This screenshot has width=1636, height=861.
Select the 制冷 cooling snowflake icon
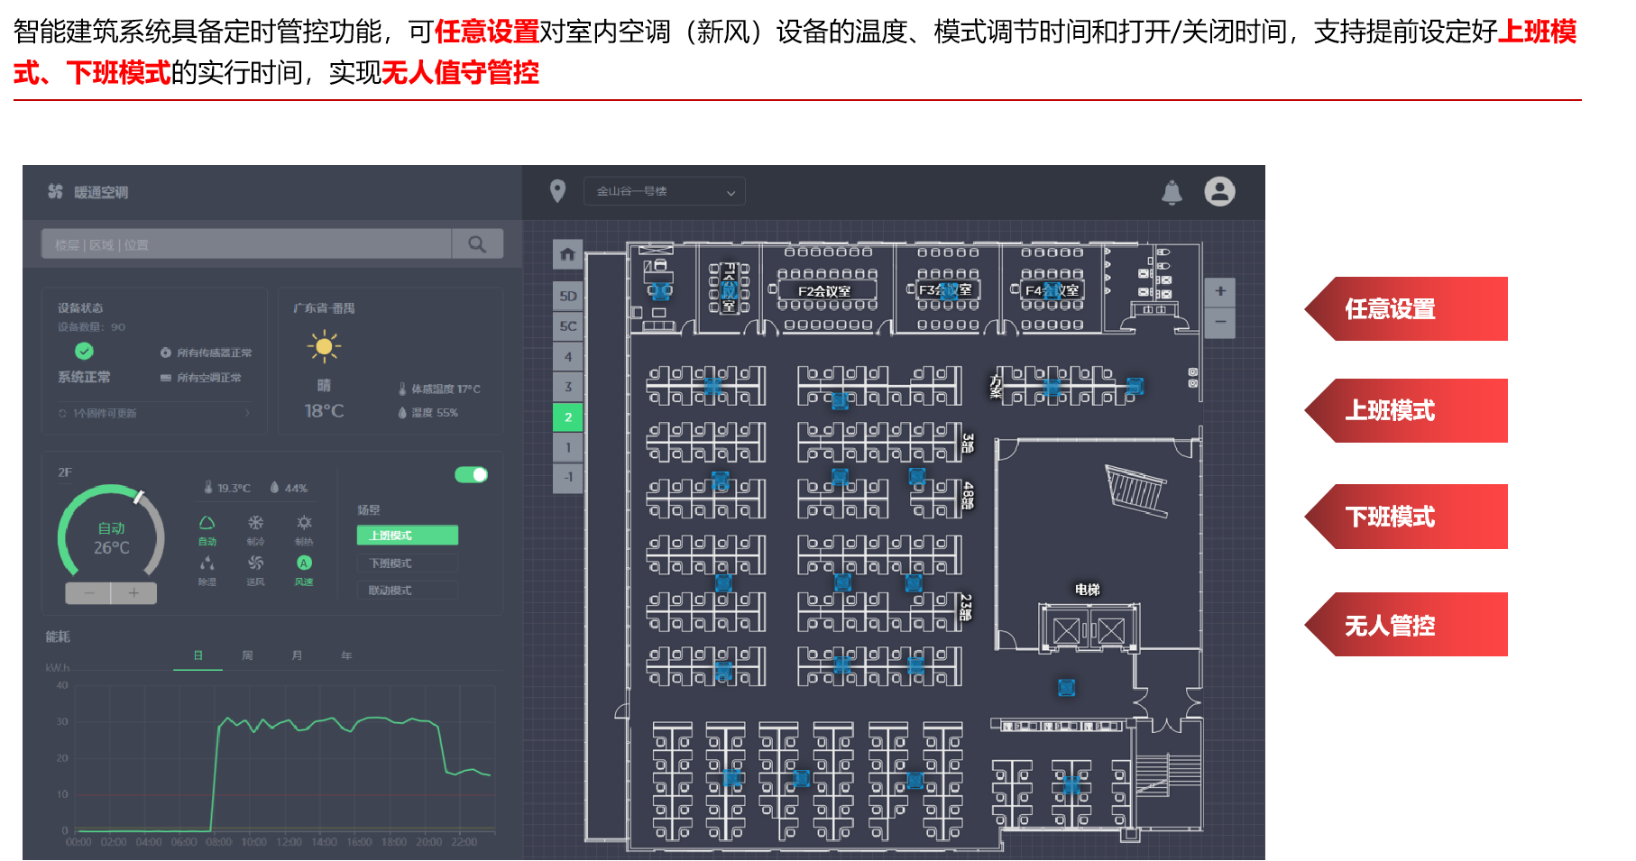(256, 524)
